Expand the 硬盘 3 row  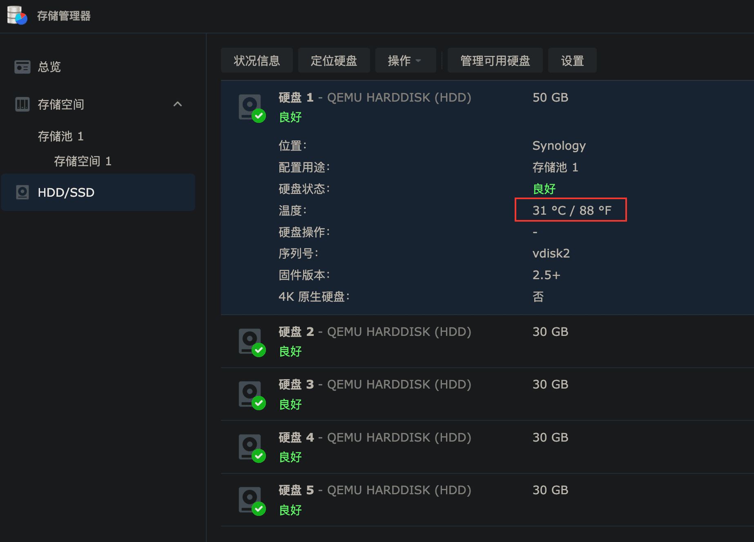point(487,394)
